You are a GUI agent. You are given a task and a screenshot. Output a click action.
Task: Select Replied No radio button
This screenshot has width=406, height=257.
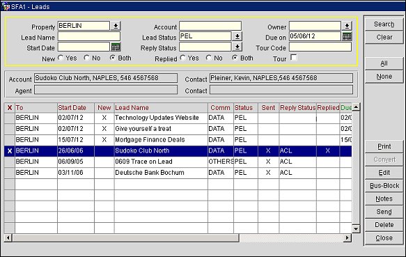209,58
